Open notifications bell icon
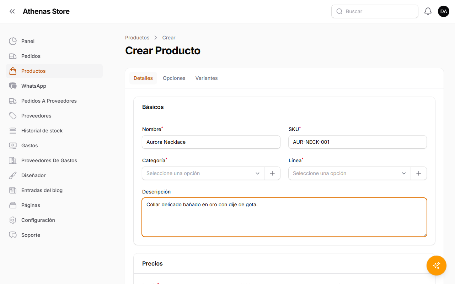The width and height of the screenshot is (455, 284). point(428,11)
